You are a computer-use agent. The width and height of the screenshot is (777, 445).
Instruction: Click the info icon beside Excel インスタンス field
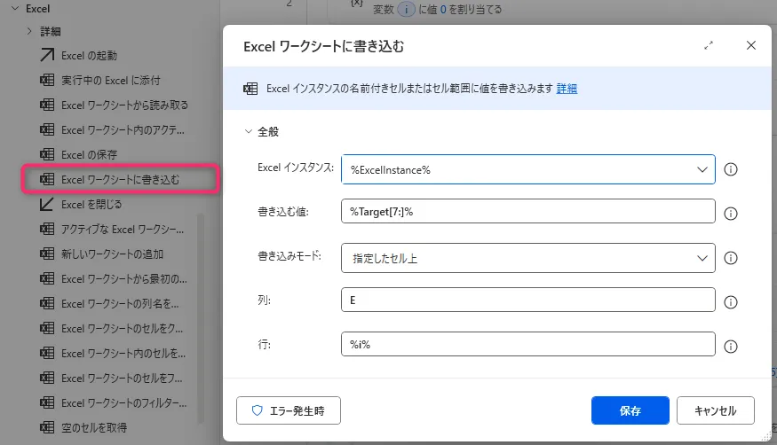pyautogui.click(x=732, y=169)
